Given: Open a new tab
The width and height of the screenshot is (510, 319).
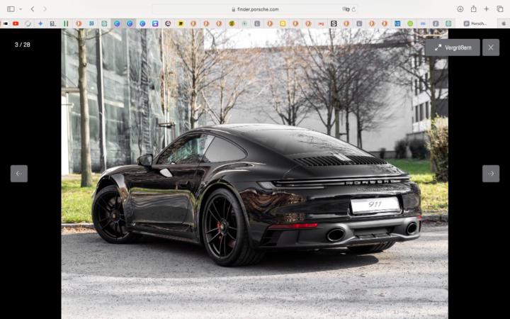Looking at the screenshot, I should coord(487,9).
